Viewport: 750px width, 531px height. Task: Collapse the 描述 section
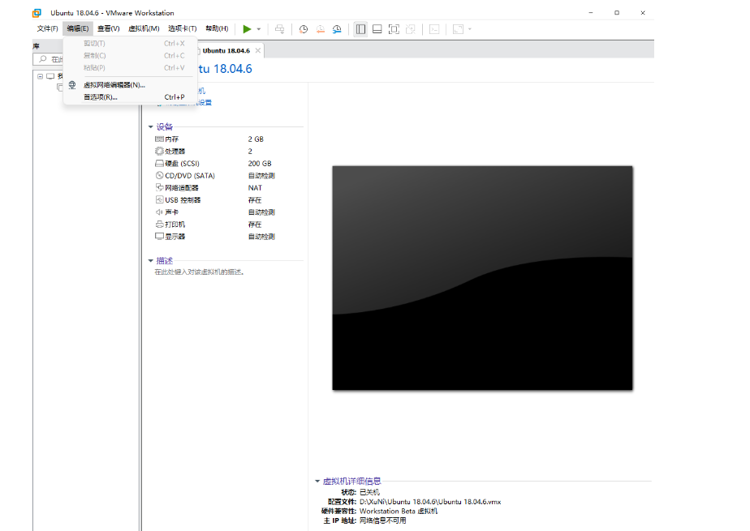click(x=151, y=261)
